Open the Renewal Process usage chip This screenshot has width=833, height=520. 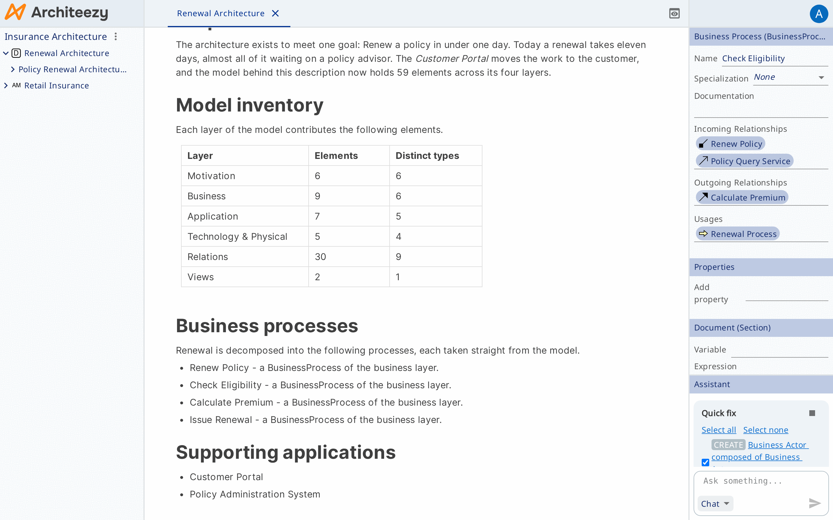pos(738,233)
